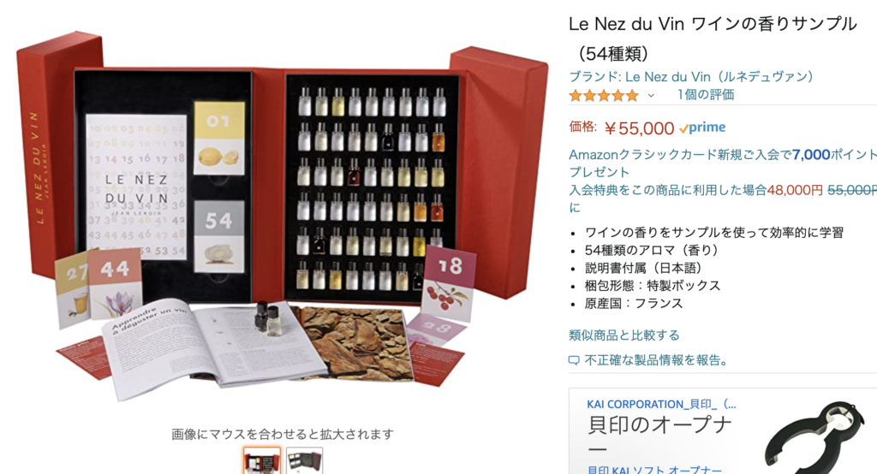Click the 貝印のオープナー ad headline
This screenshot has height=474, width=877.
659,435
